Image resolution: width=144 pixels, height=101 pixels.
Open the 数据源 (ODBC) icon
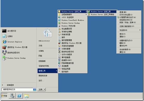pos(59,60)
